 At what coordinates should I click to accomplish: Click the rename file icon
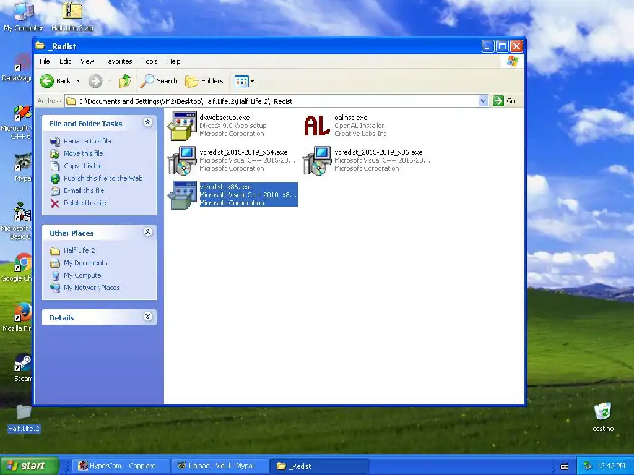(x=55, y=141)
